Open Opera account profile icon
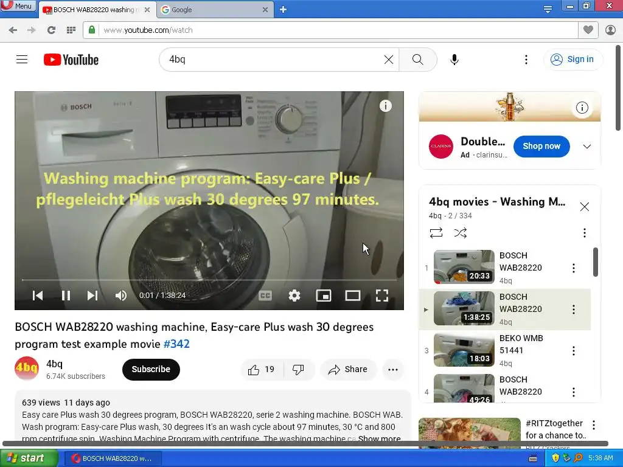 tap(610, 30)
